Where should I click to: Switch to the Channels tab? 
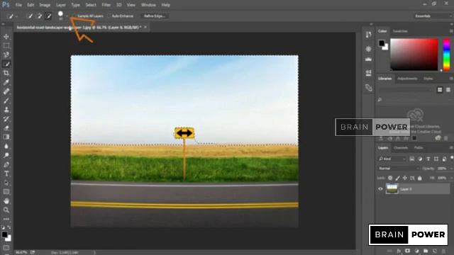coord(401,148)
